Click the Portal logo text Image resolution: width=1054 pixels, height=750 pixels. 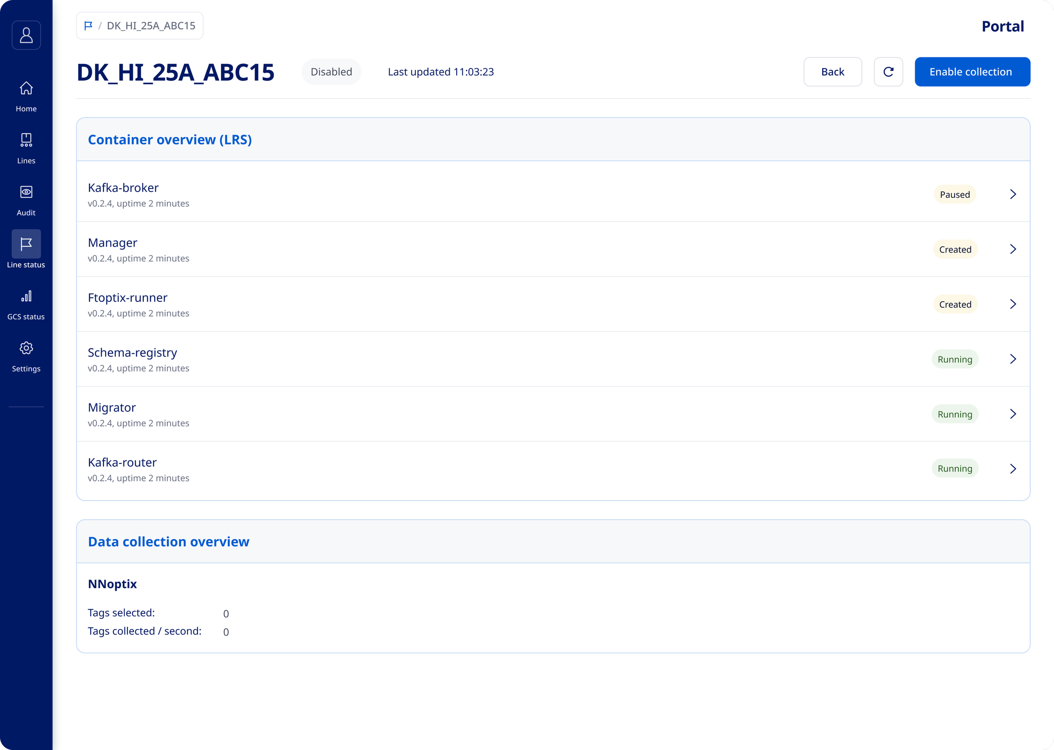point(1002,26)
